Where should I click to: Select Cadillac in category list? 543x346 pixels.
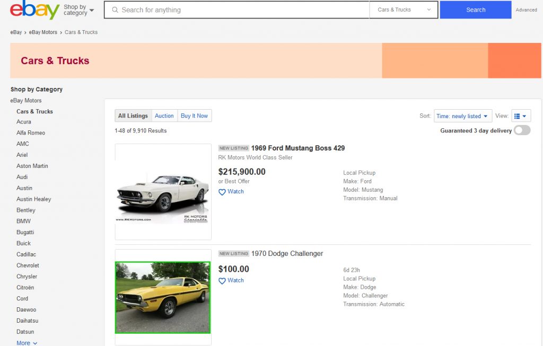click(27, 254)
